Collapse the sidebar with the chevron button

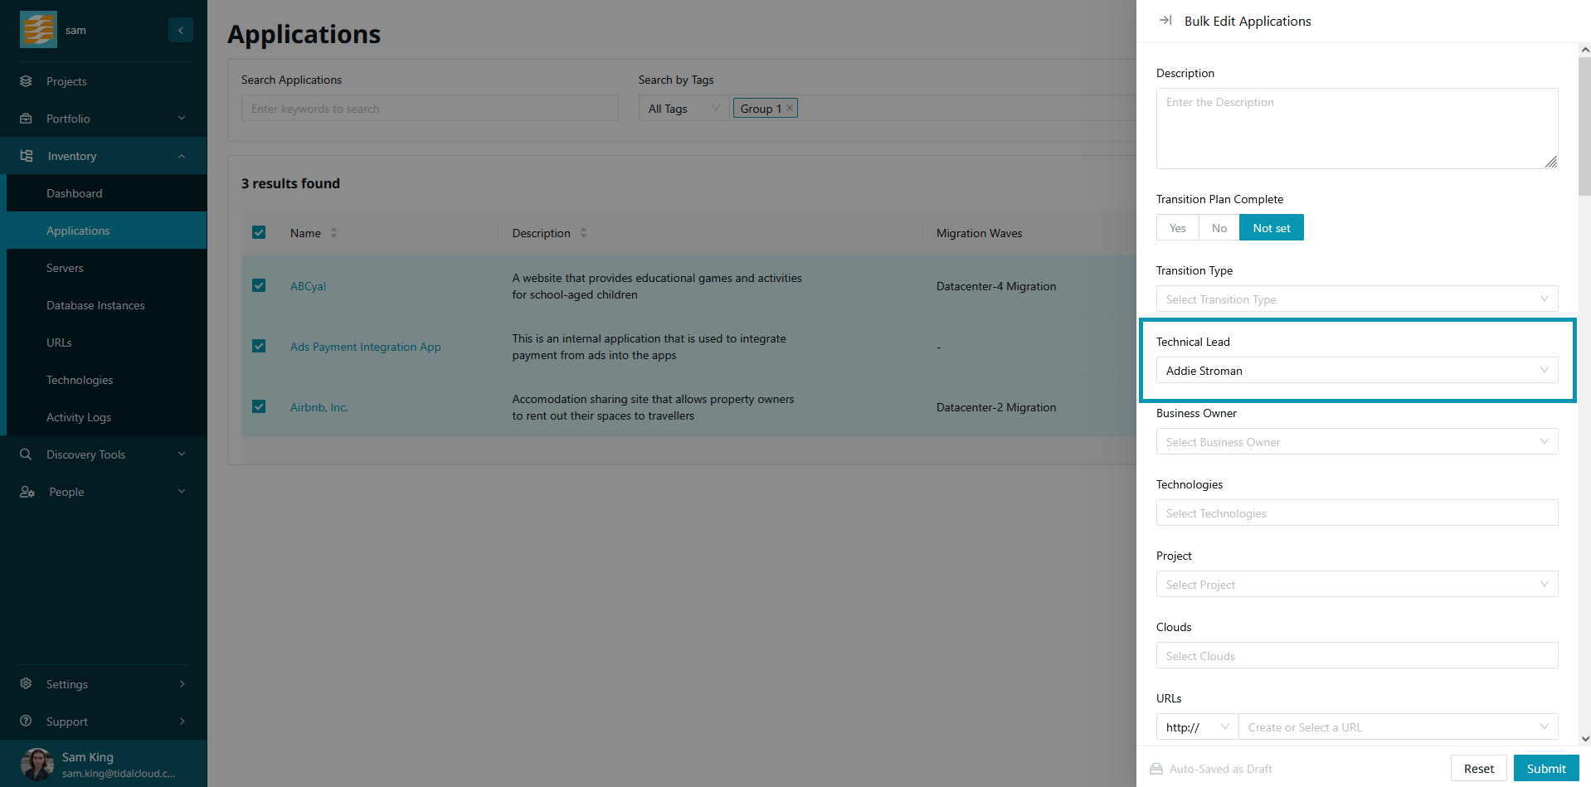[x=180, y=30]
